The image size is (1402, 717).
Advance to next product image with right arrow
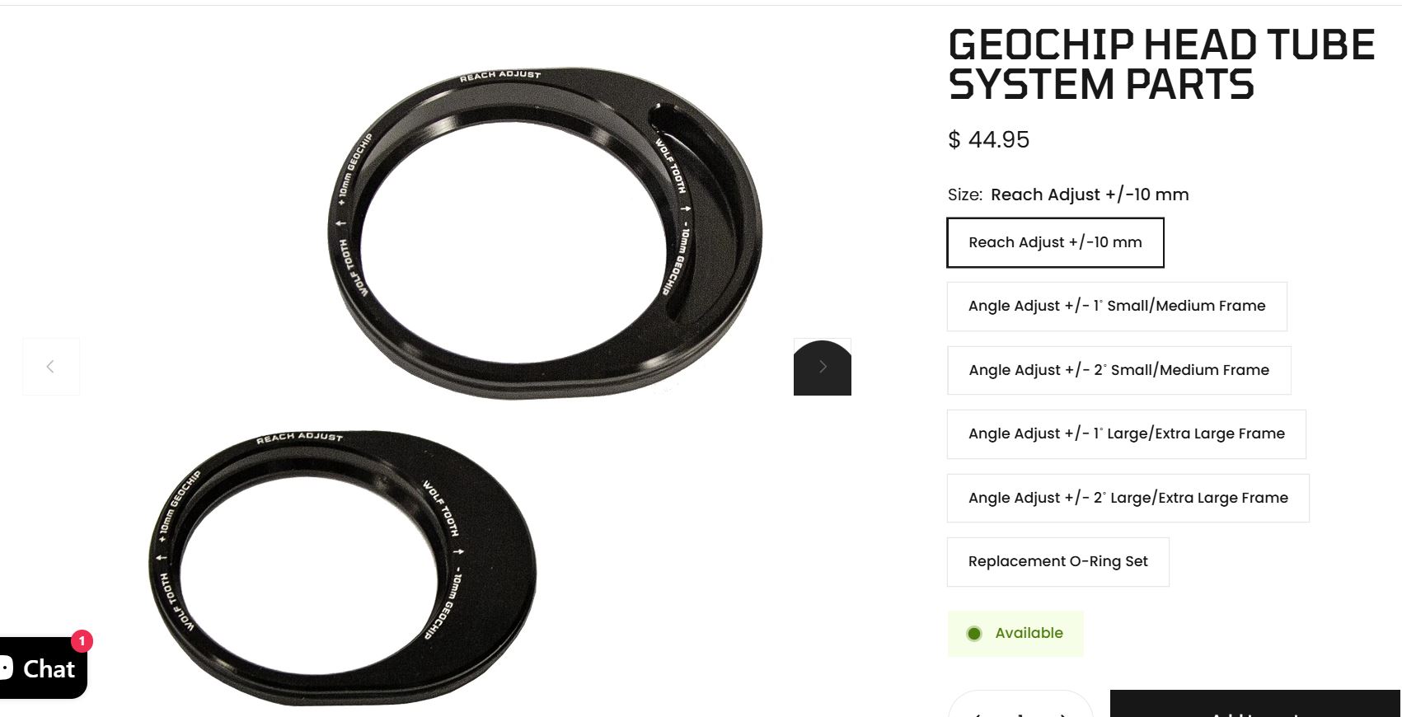(823, 367)
